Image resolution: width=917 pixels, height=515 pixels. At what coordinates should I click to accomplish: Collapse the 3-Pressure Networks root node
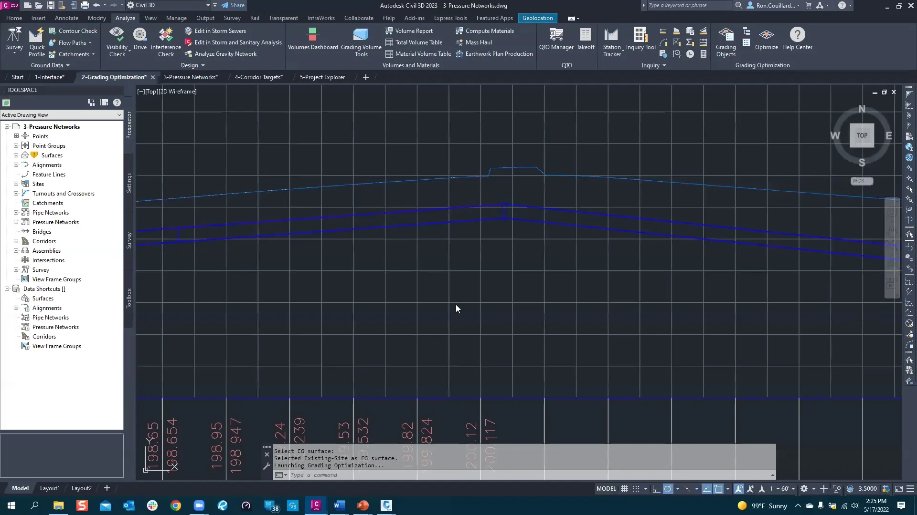7,127
